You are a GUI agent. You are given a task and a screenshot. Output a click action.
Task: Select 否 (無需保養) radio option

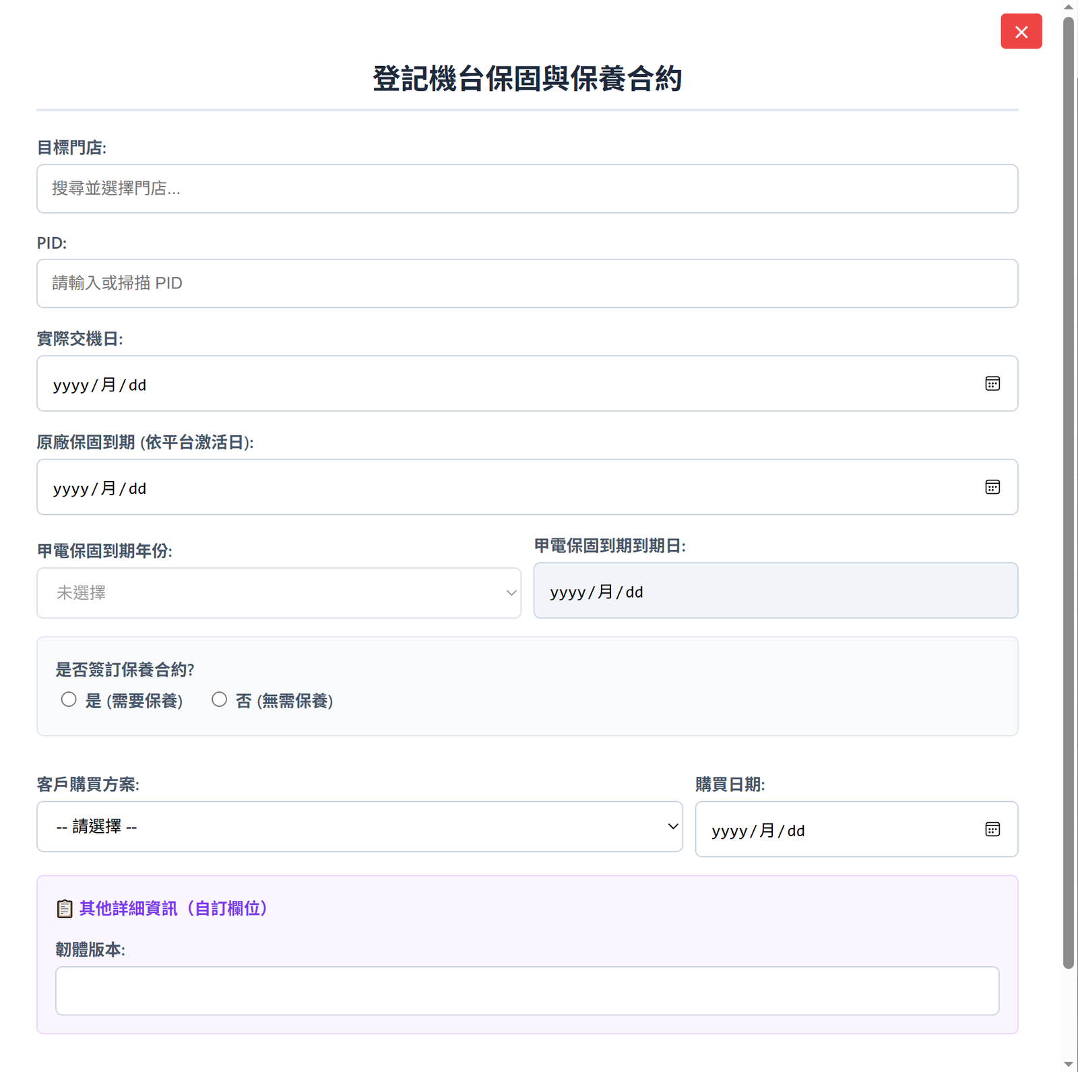[x=219, y=699]
